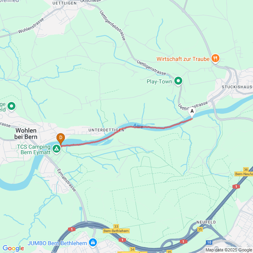Viewport: 253px width, 253px height.
Task: Click the Wirtschaft zur Traube restaurant pin
Action: click(x=215, y=59)
